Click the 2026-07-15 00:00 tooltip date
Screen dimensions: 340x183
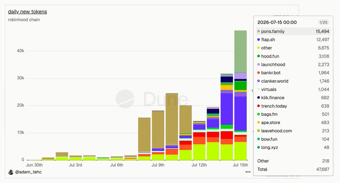pos(277,22)
